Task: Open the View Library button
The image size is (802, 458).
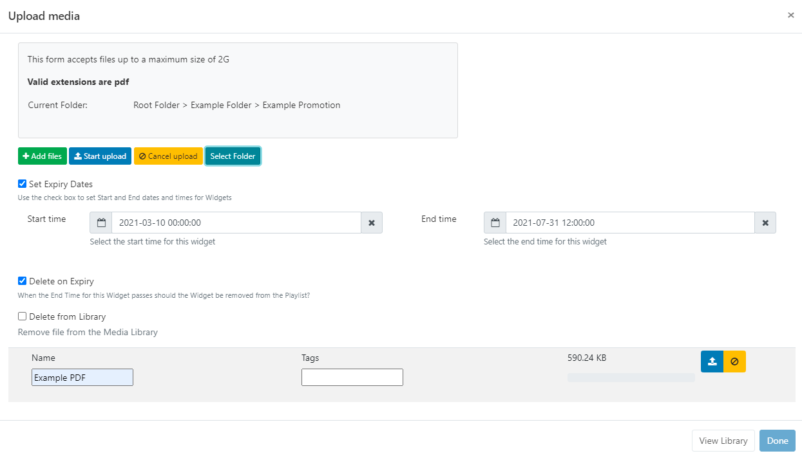Action: tap(723, 441)
